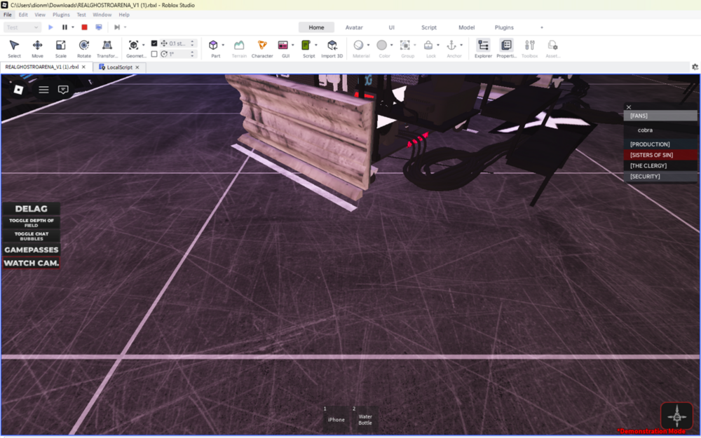Viewport: 701px width, 438px height.
Task: Activate the Move tool
Action: 37,48
